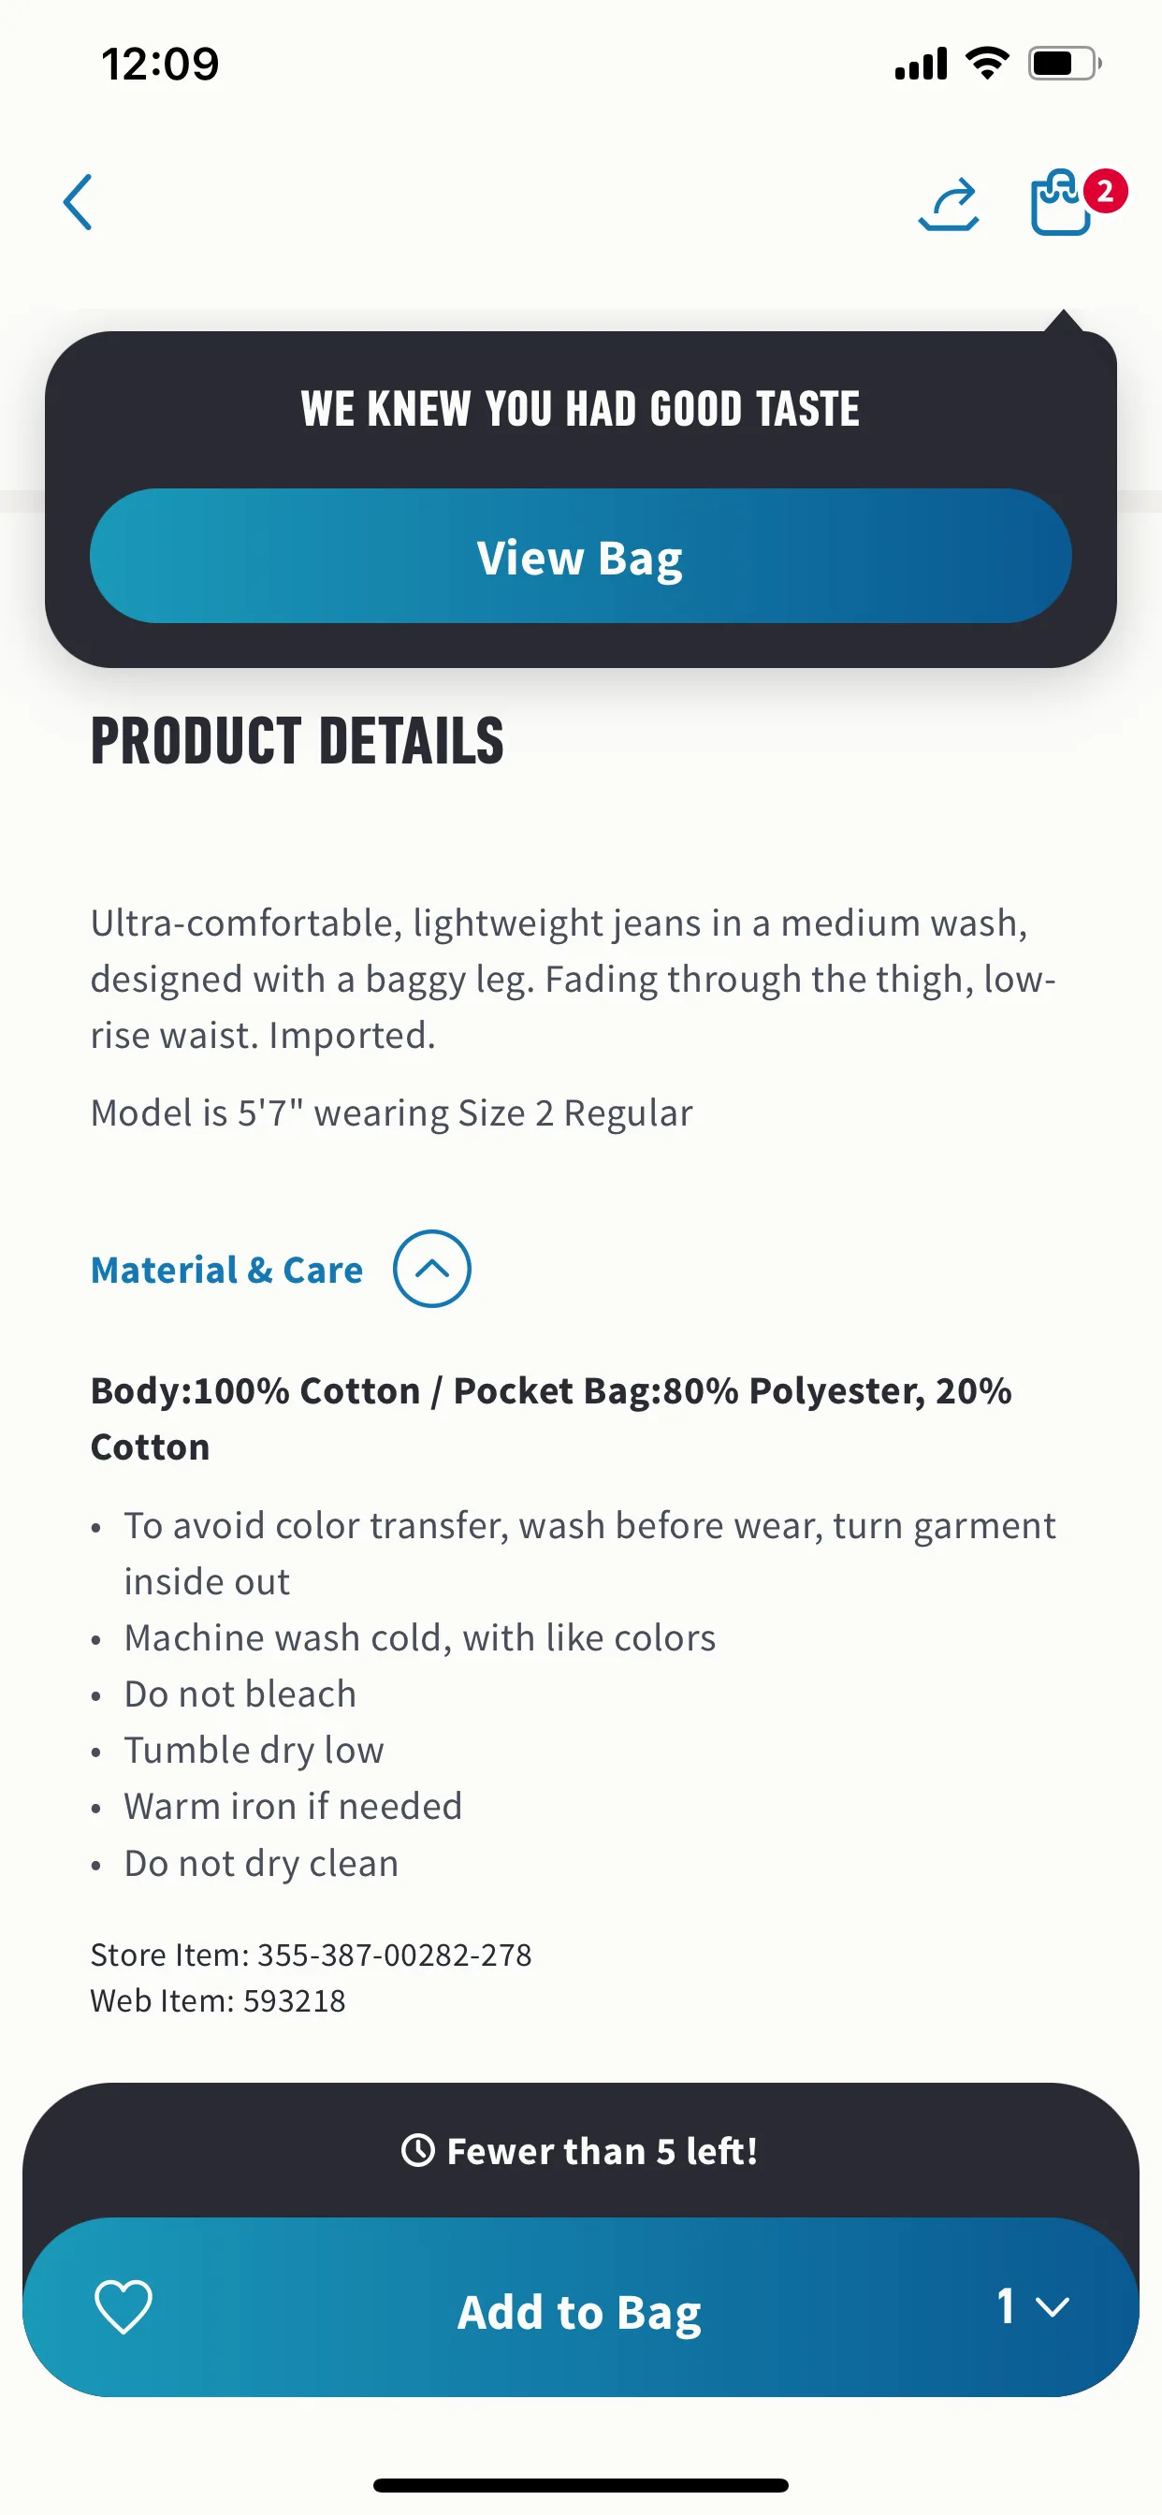Tap the clock icon beside Fewer than 5 left

418,2150
